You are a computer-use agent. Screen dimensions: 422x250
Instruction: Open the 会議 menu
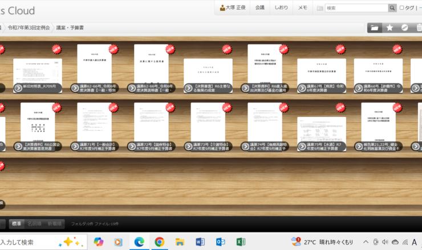tap(260, 8)
